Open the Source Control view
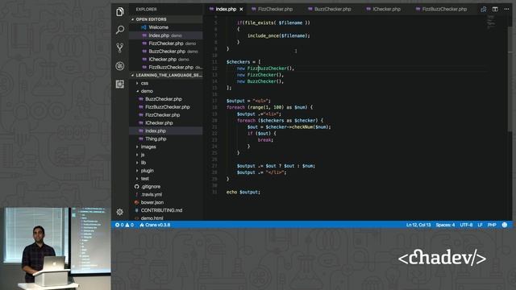This screenshot has width=516, height=290. 120,48
